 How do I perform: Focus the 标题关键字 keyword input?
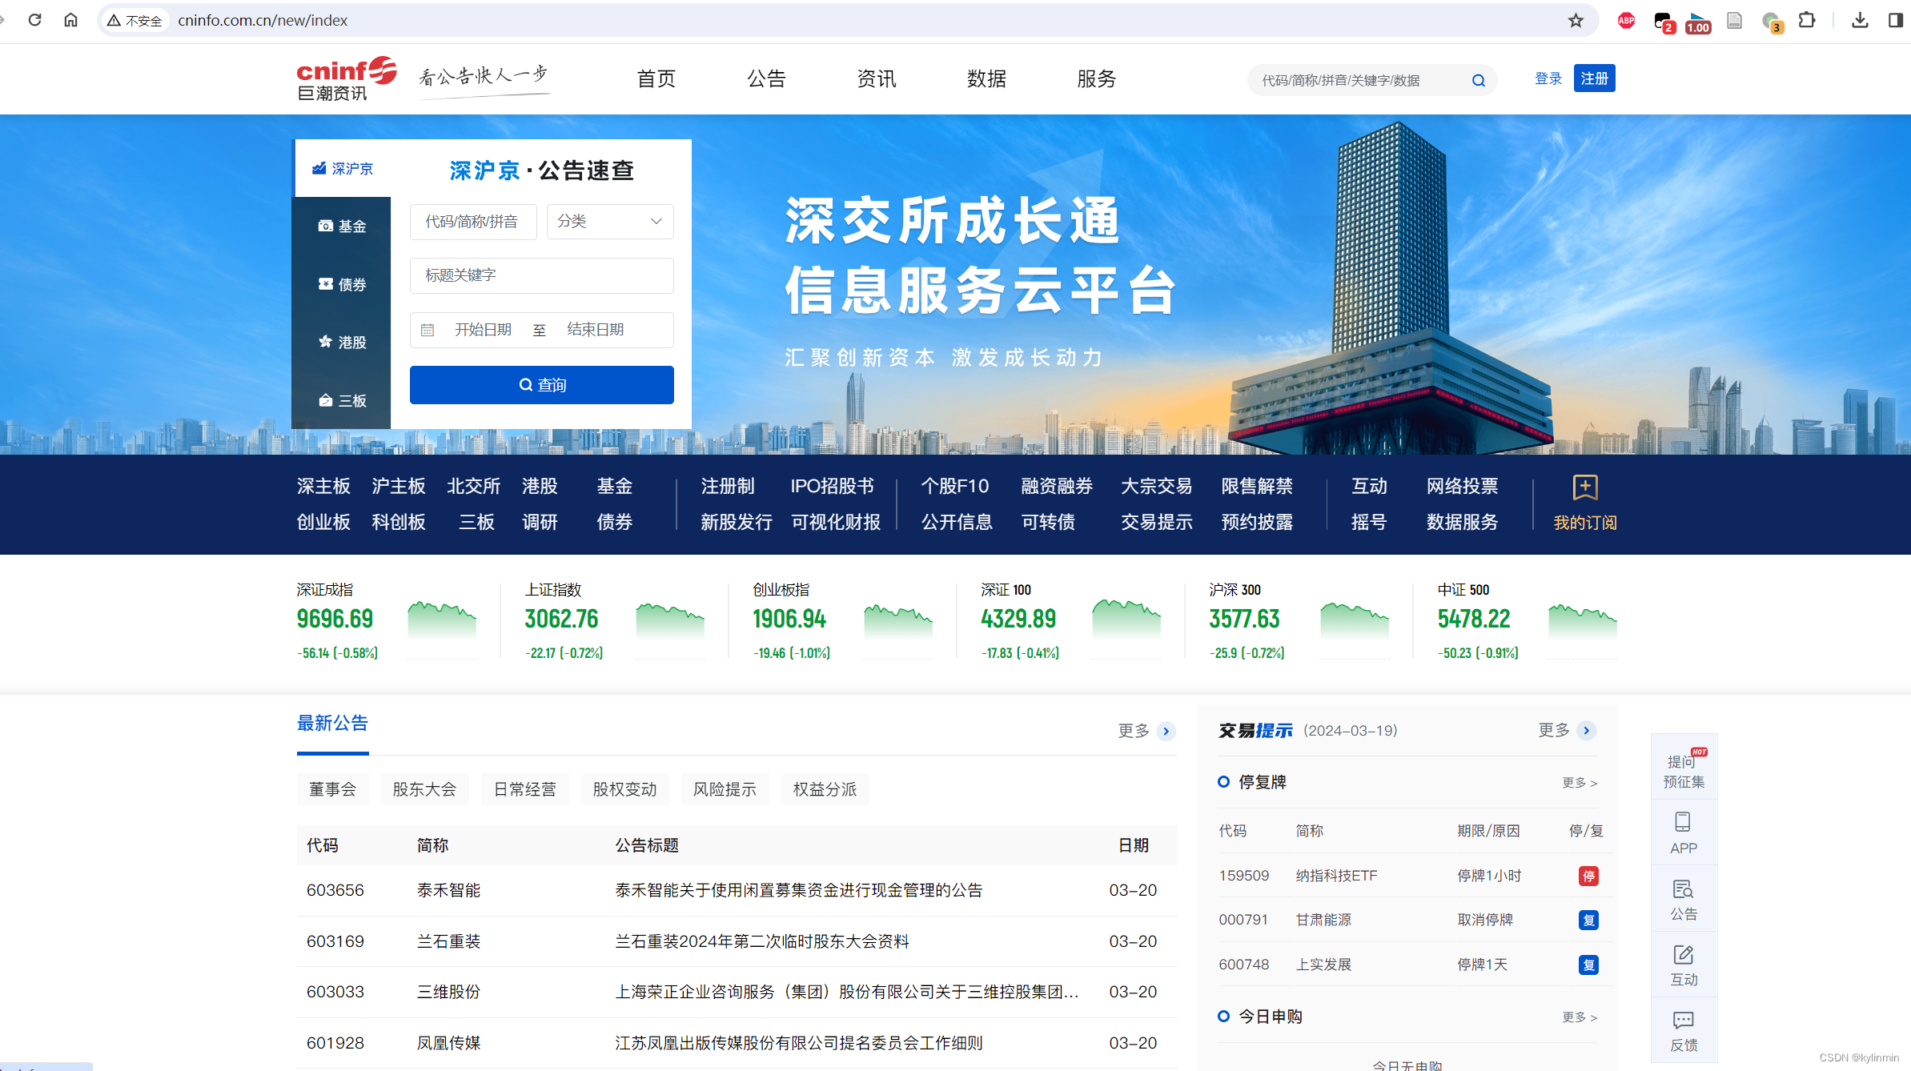click(x=542, y=275)
